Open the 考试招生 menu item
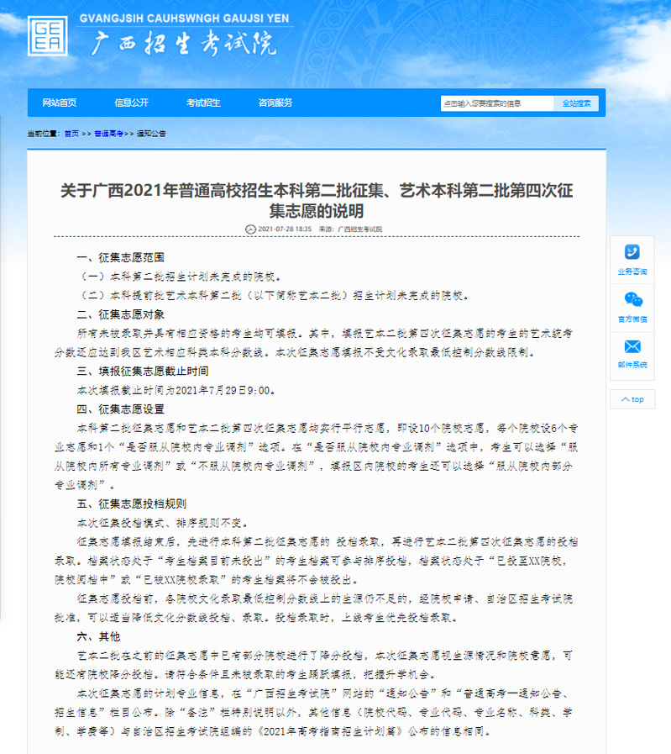 (203, 103)
